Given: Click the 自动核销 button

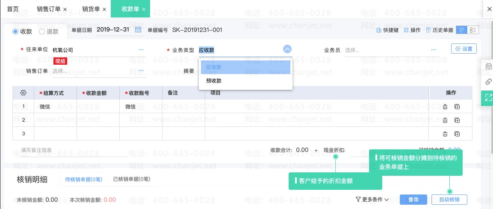Looking at the screenshot, I should [449, 200].
